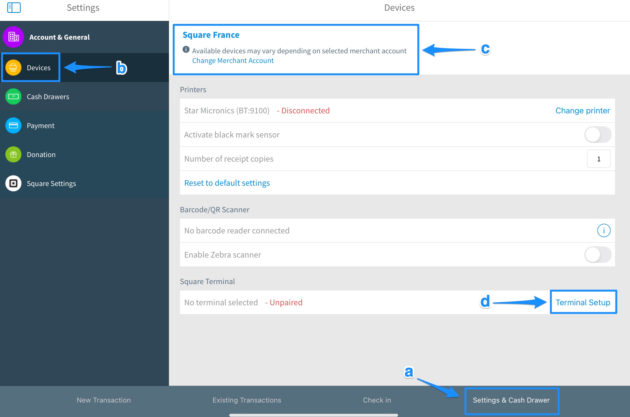Image resolution: width=630 pixels, height=417 pixels.
Task: Click Change Merchant Account link
Action: pos(233,61)
